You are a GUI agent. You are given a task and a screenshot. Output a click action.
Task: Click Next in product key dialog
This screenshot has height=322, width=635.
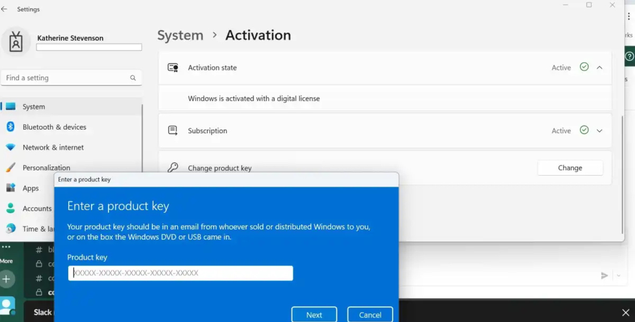[x=314, y=315]
